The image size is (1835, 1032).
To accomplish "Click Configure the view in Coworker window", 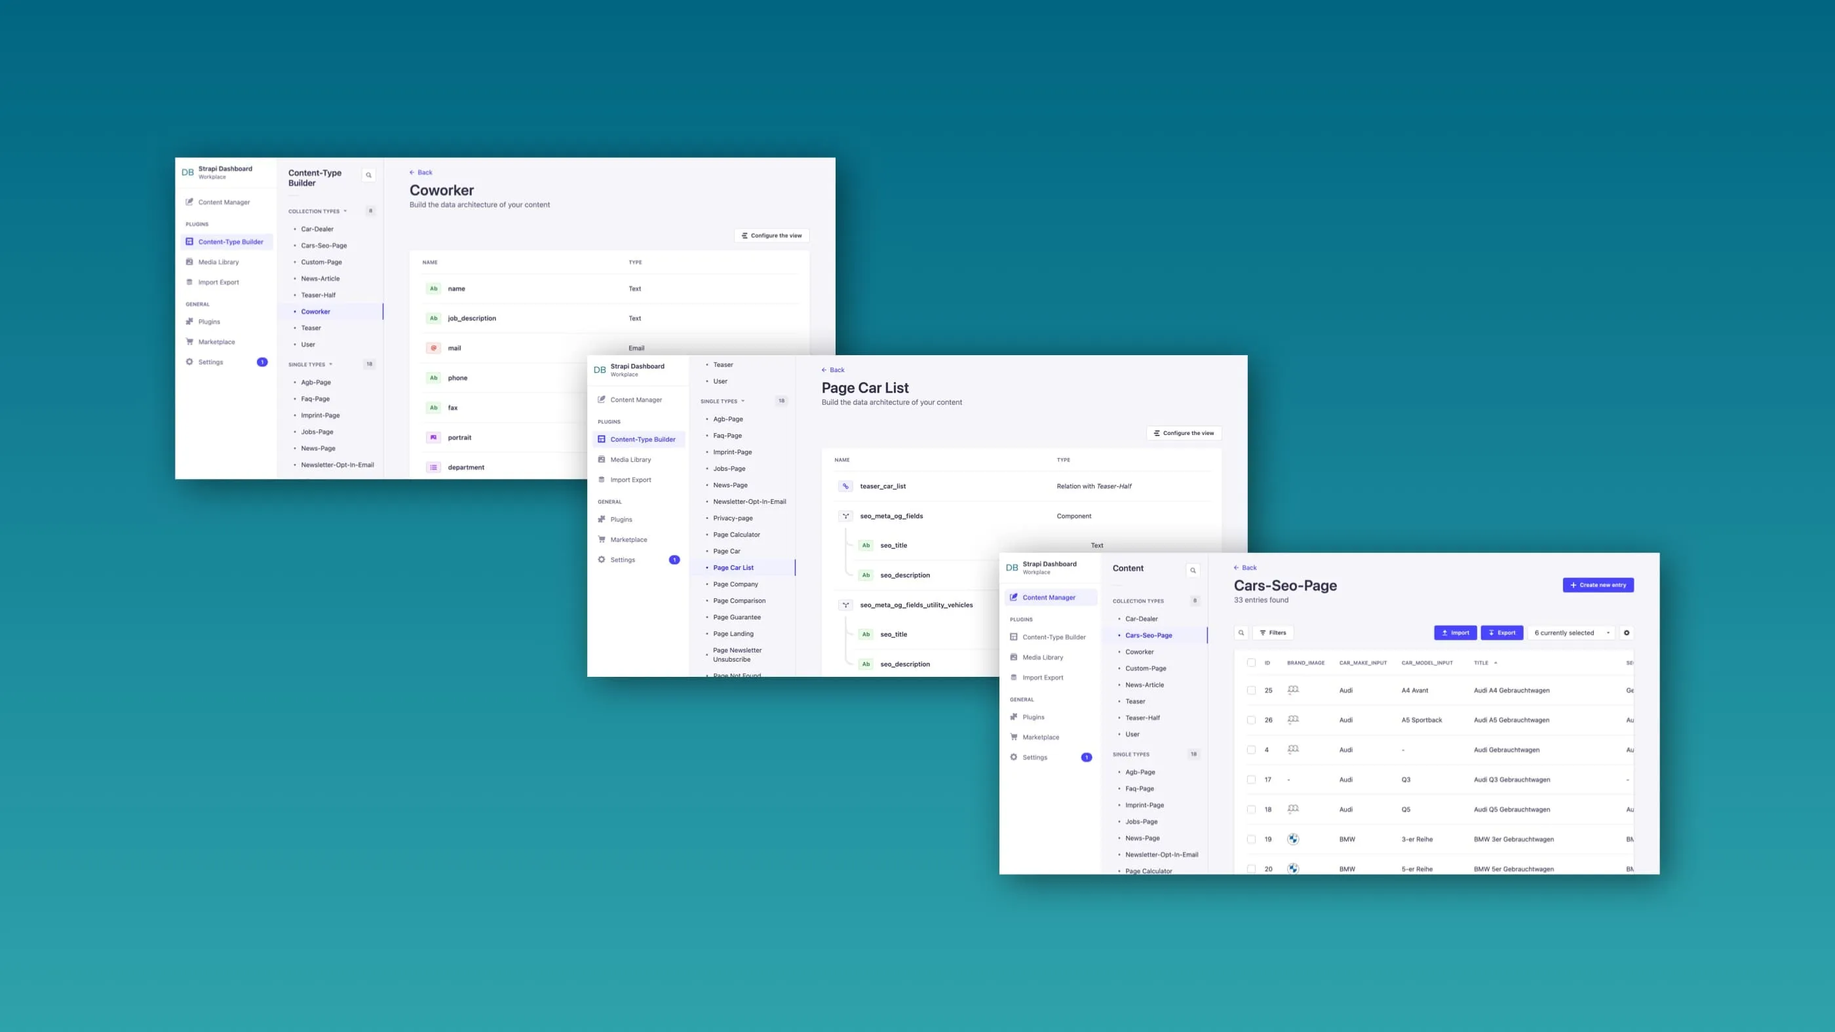I will tap(771, 236).
